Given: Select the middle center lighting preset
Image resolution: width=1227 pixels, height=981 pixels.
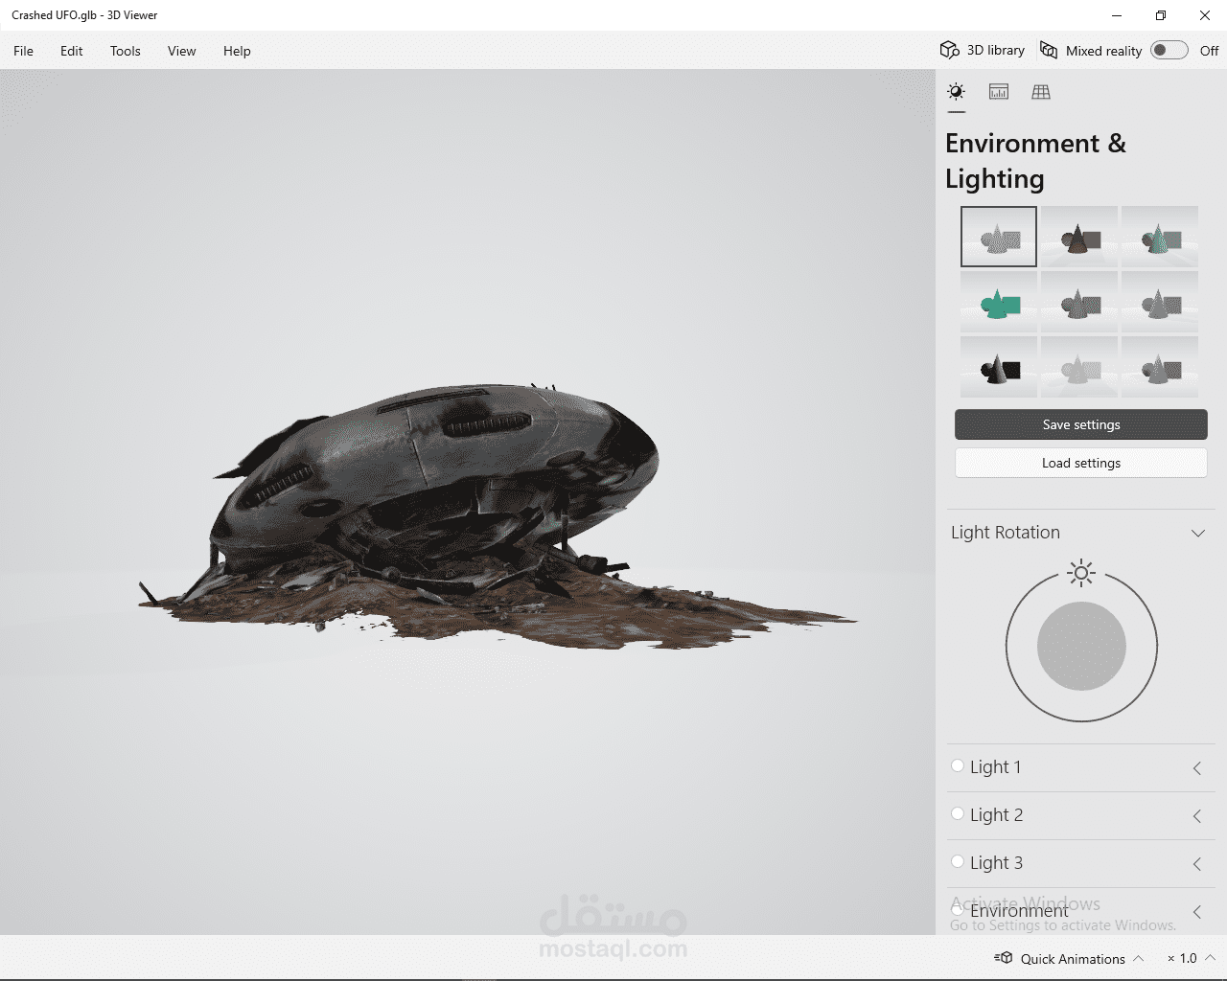Looking at the screenshot, I should pos(1079,302).
